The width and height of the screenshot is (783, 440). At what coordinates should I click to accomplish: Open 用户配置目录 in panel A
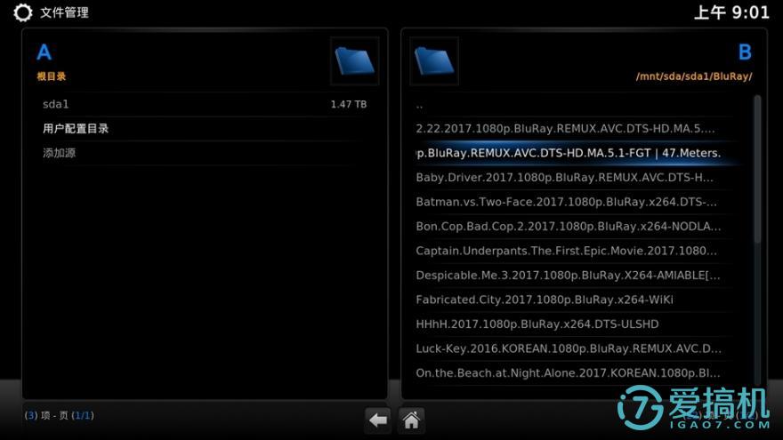(x=204, y=129)
